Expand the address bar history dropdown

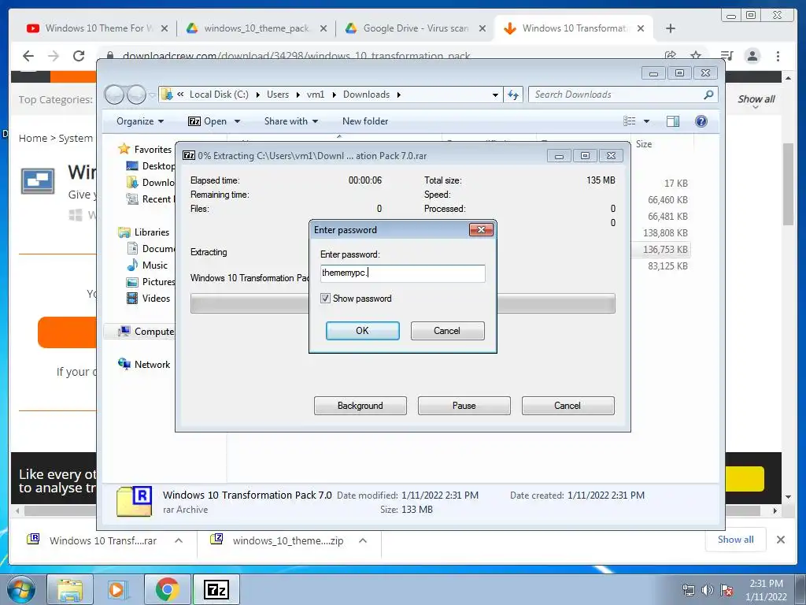point(495,95)
